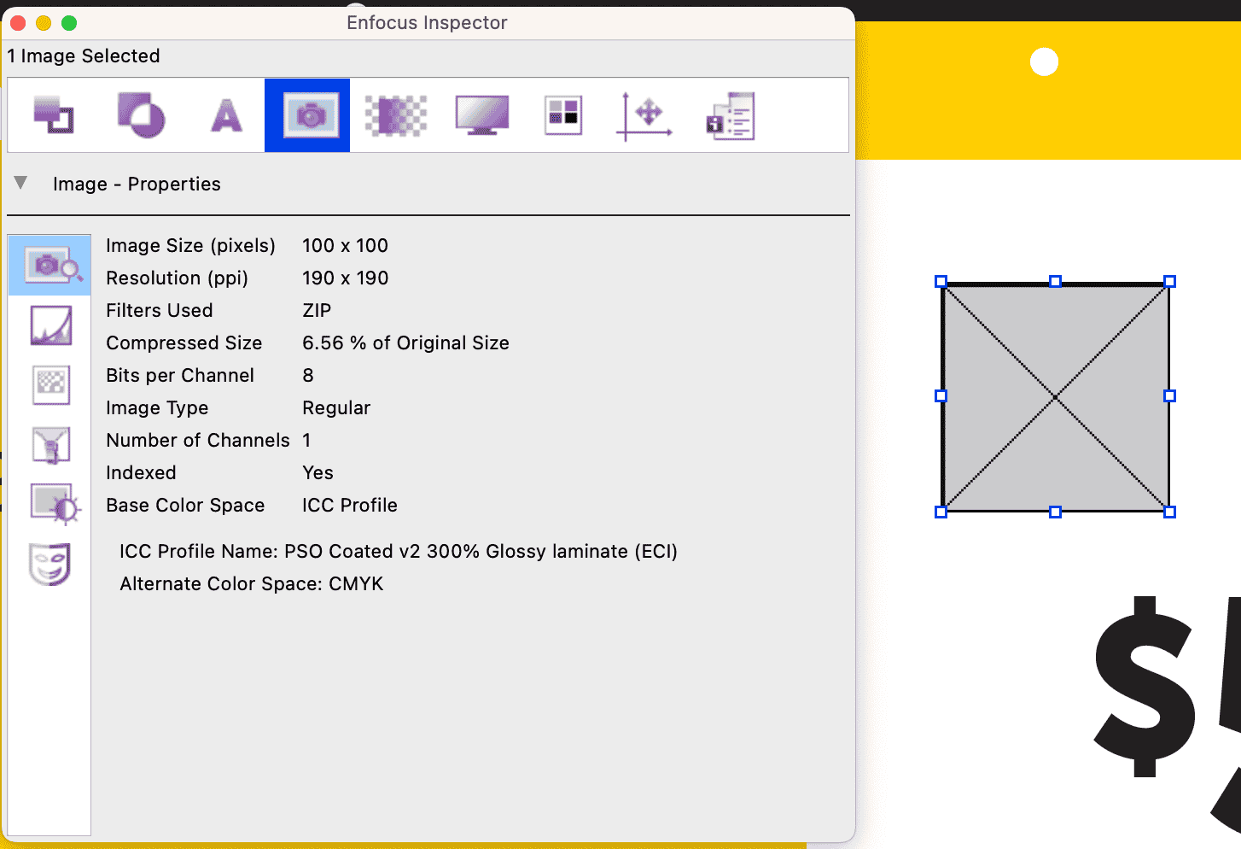Open the image curves sidebar icon
Viewport: 1241px width, 849px height.
50,325
